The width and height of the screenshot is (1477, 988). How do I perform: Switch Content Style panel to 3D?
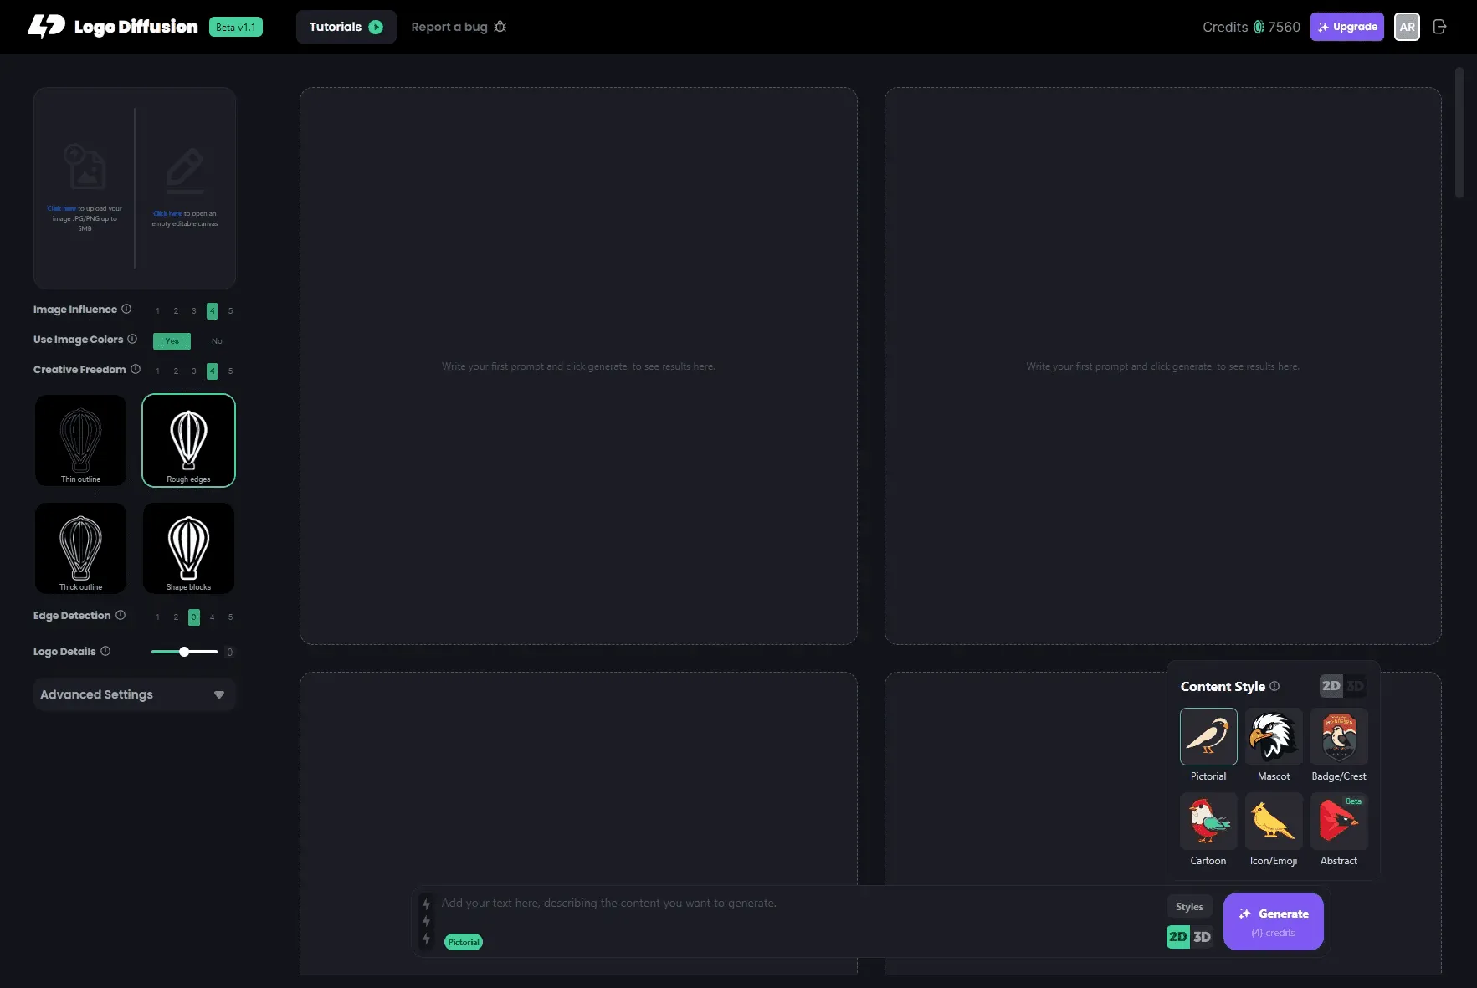[1355, 686]
